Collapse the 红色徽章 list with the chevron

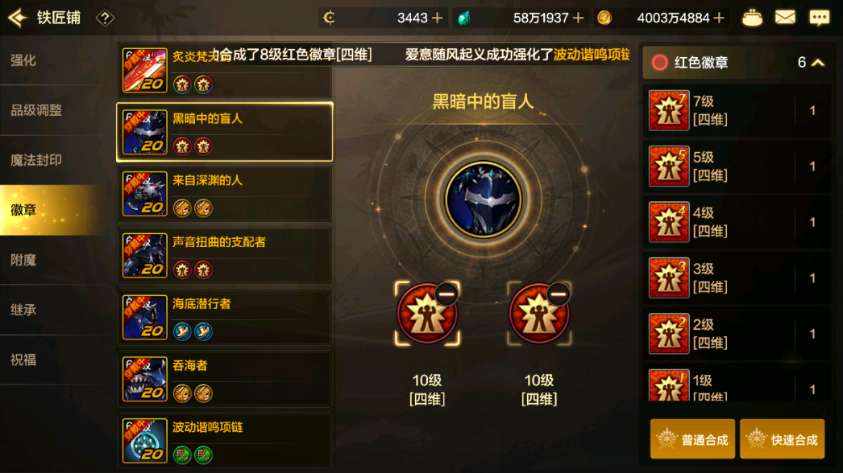tap(818, 63)
